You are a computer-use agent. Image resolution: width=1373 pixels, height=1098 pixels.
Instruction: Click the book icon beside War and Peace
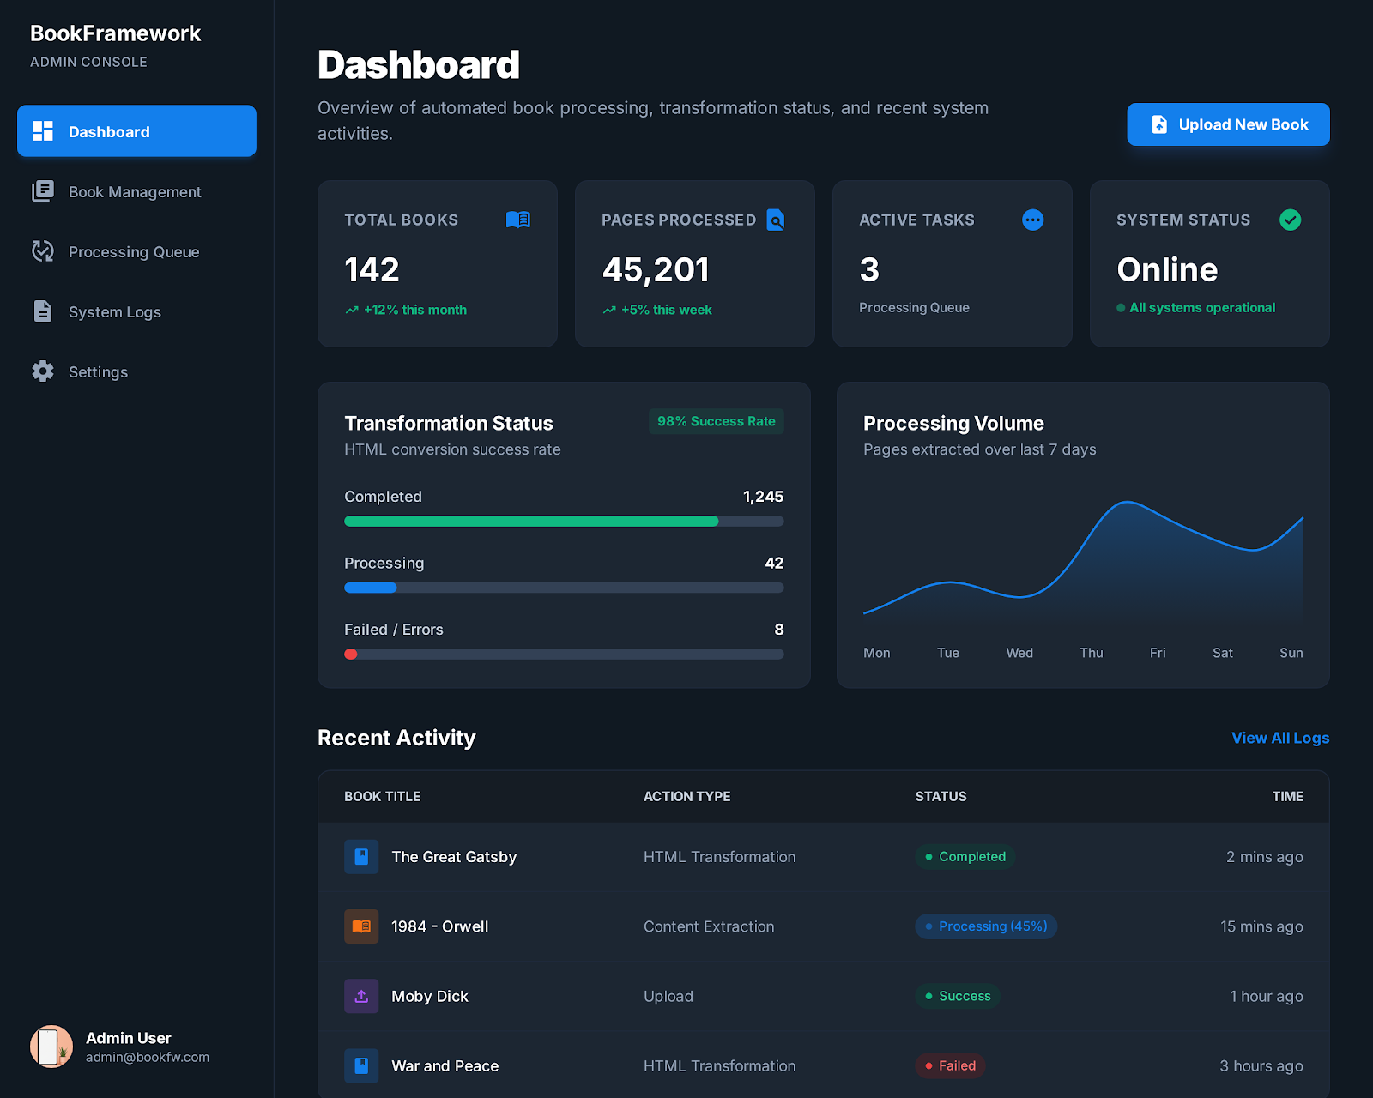[x=361, y=1065]
